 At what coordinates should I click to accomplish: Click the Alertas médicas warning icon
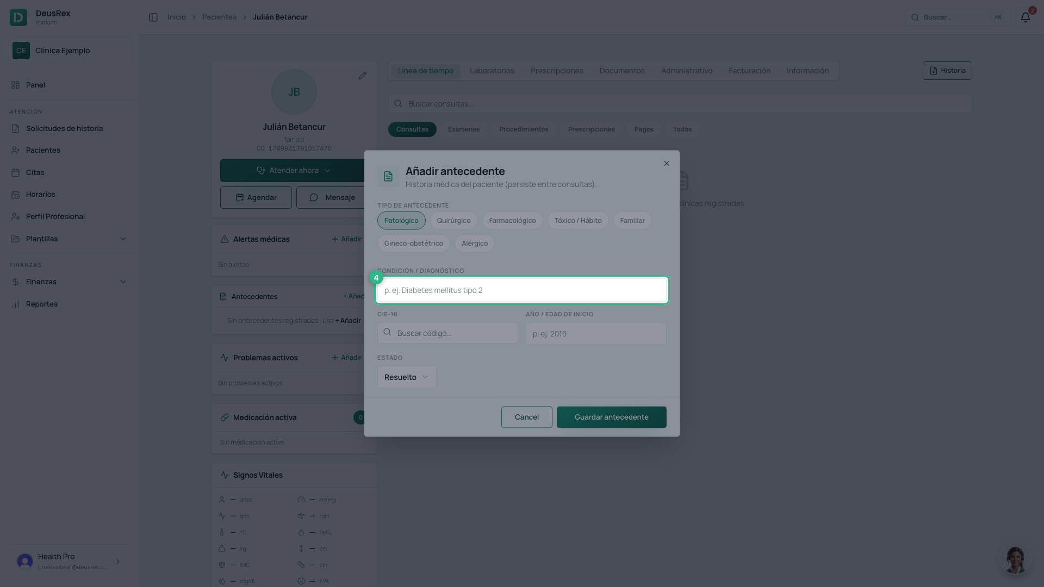[225, 239]
